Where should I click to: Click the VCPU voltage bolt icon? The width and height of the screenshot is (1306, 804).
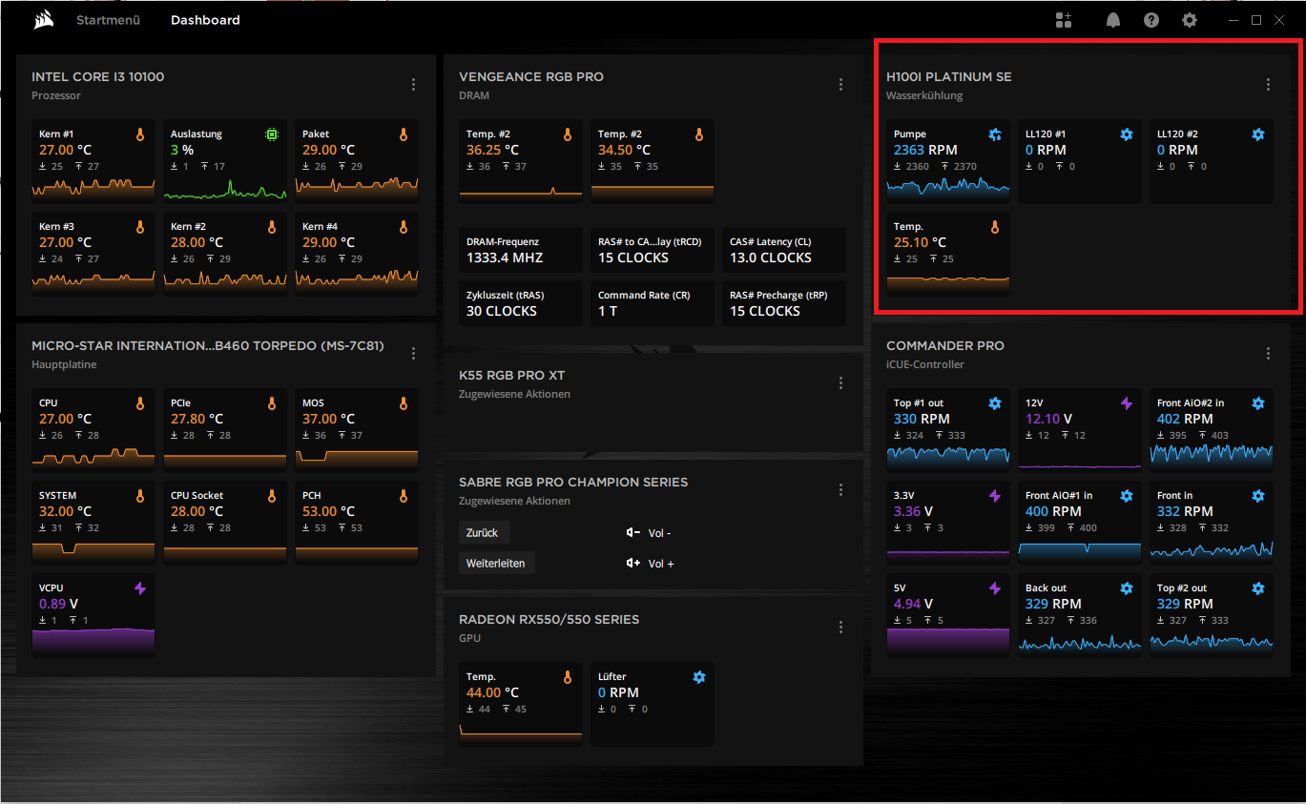tap(140, 588)
